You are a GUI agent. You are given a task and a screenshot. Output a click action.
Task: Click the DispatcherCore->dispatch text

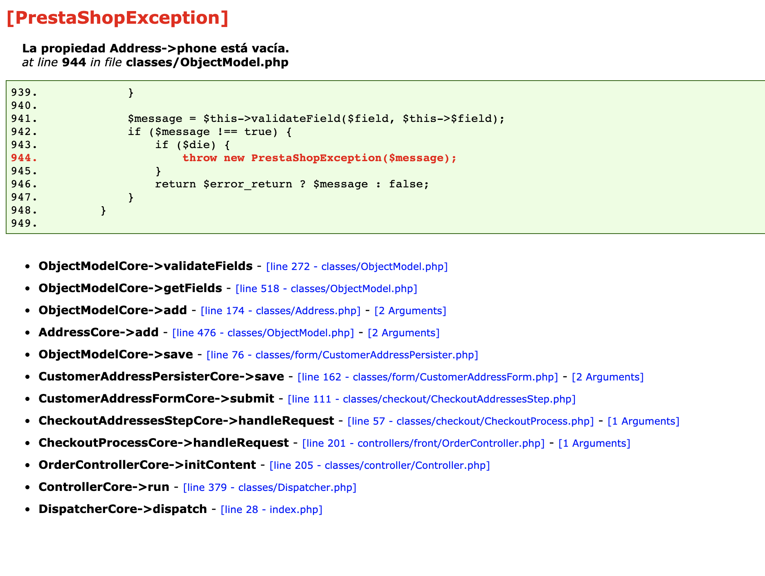pyautogui.click(x=123, y=509)
